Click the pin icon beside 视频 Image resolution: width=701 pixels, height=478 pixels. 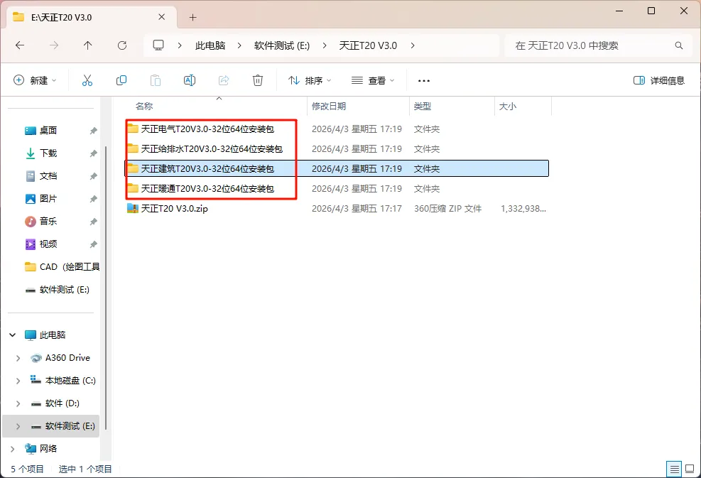click(x=93, y=244)
